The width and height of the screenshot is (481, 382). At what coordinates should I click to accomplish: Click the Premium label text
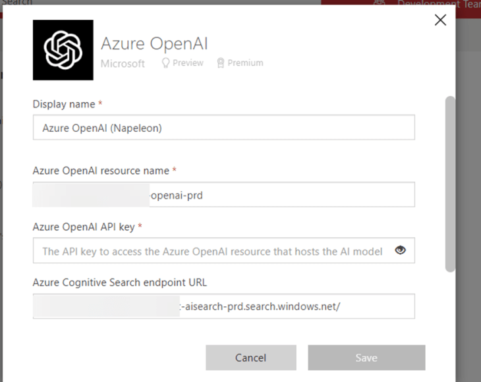click(245, 63)
